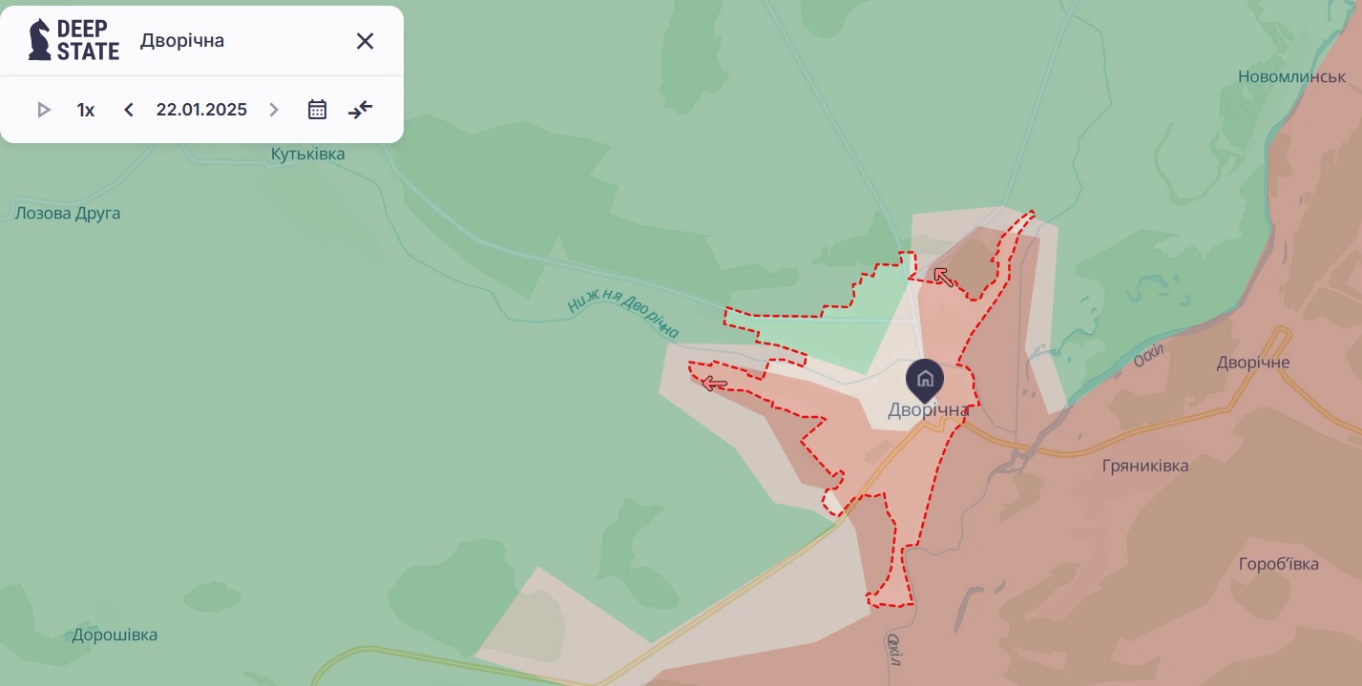The width and height of the screenshot is (1362, 686).
Task: Select the Гряниківка settlement label
Action: (1145, 467)
